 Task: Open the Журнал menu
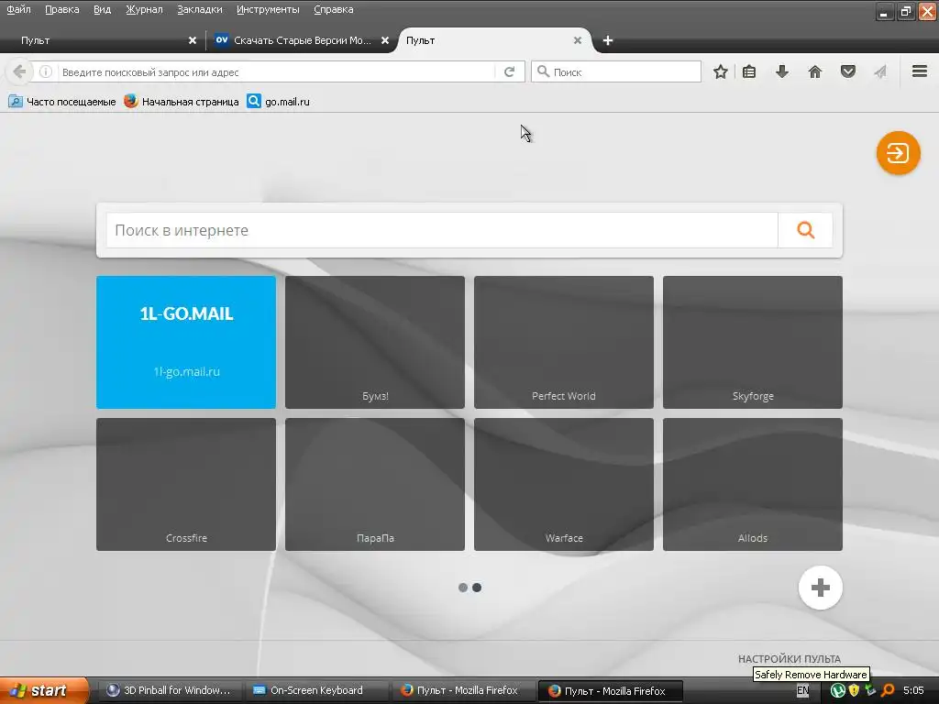(144, 9)
